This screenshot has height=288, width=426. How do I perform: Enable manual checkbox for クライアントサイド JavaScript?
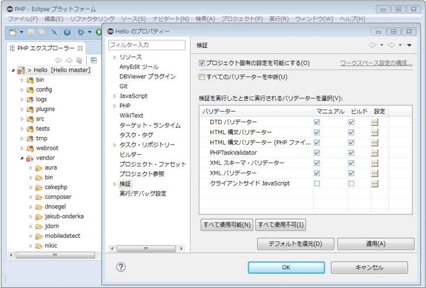click(317, 183)
